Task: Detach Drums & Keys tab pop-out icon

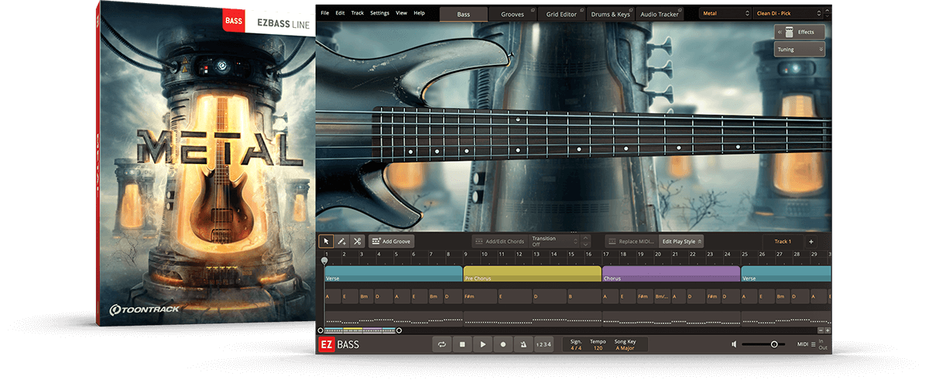Action: (x=629, y=10)
